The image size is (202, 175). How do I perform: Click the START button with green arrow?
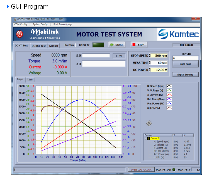tap(117, 45)
